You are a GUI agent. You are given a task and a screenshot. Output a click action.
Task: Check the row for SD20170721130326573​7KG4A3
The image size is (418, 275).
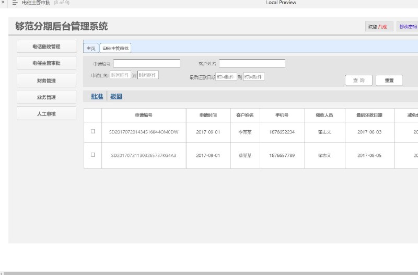coord(93,155)
